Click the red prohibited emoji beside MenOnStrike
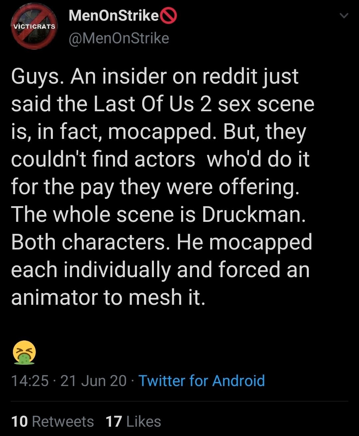Image resolution: width=359 pixels, height=436 pixels. (169, 16)
